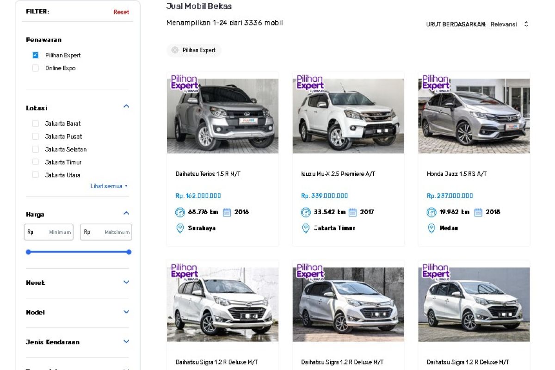
Task: Click the Rp.237.000.000 price
Action: (x=450, y=196)
